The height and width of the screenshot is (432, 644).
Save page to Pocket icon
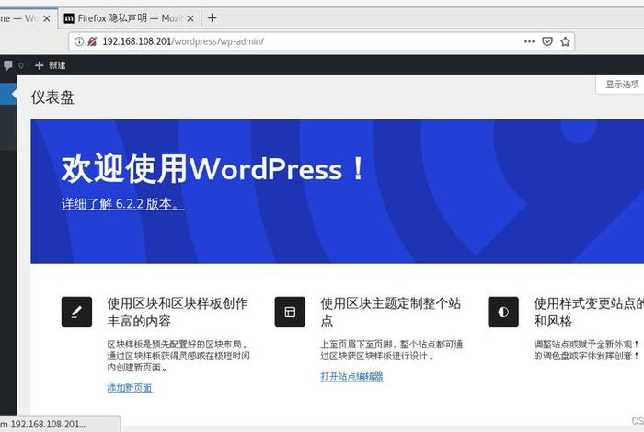click(547, 41)
